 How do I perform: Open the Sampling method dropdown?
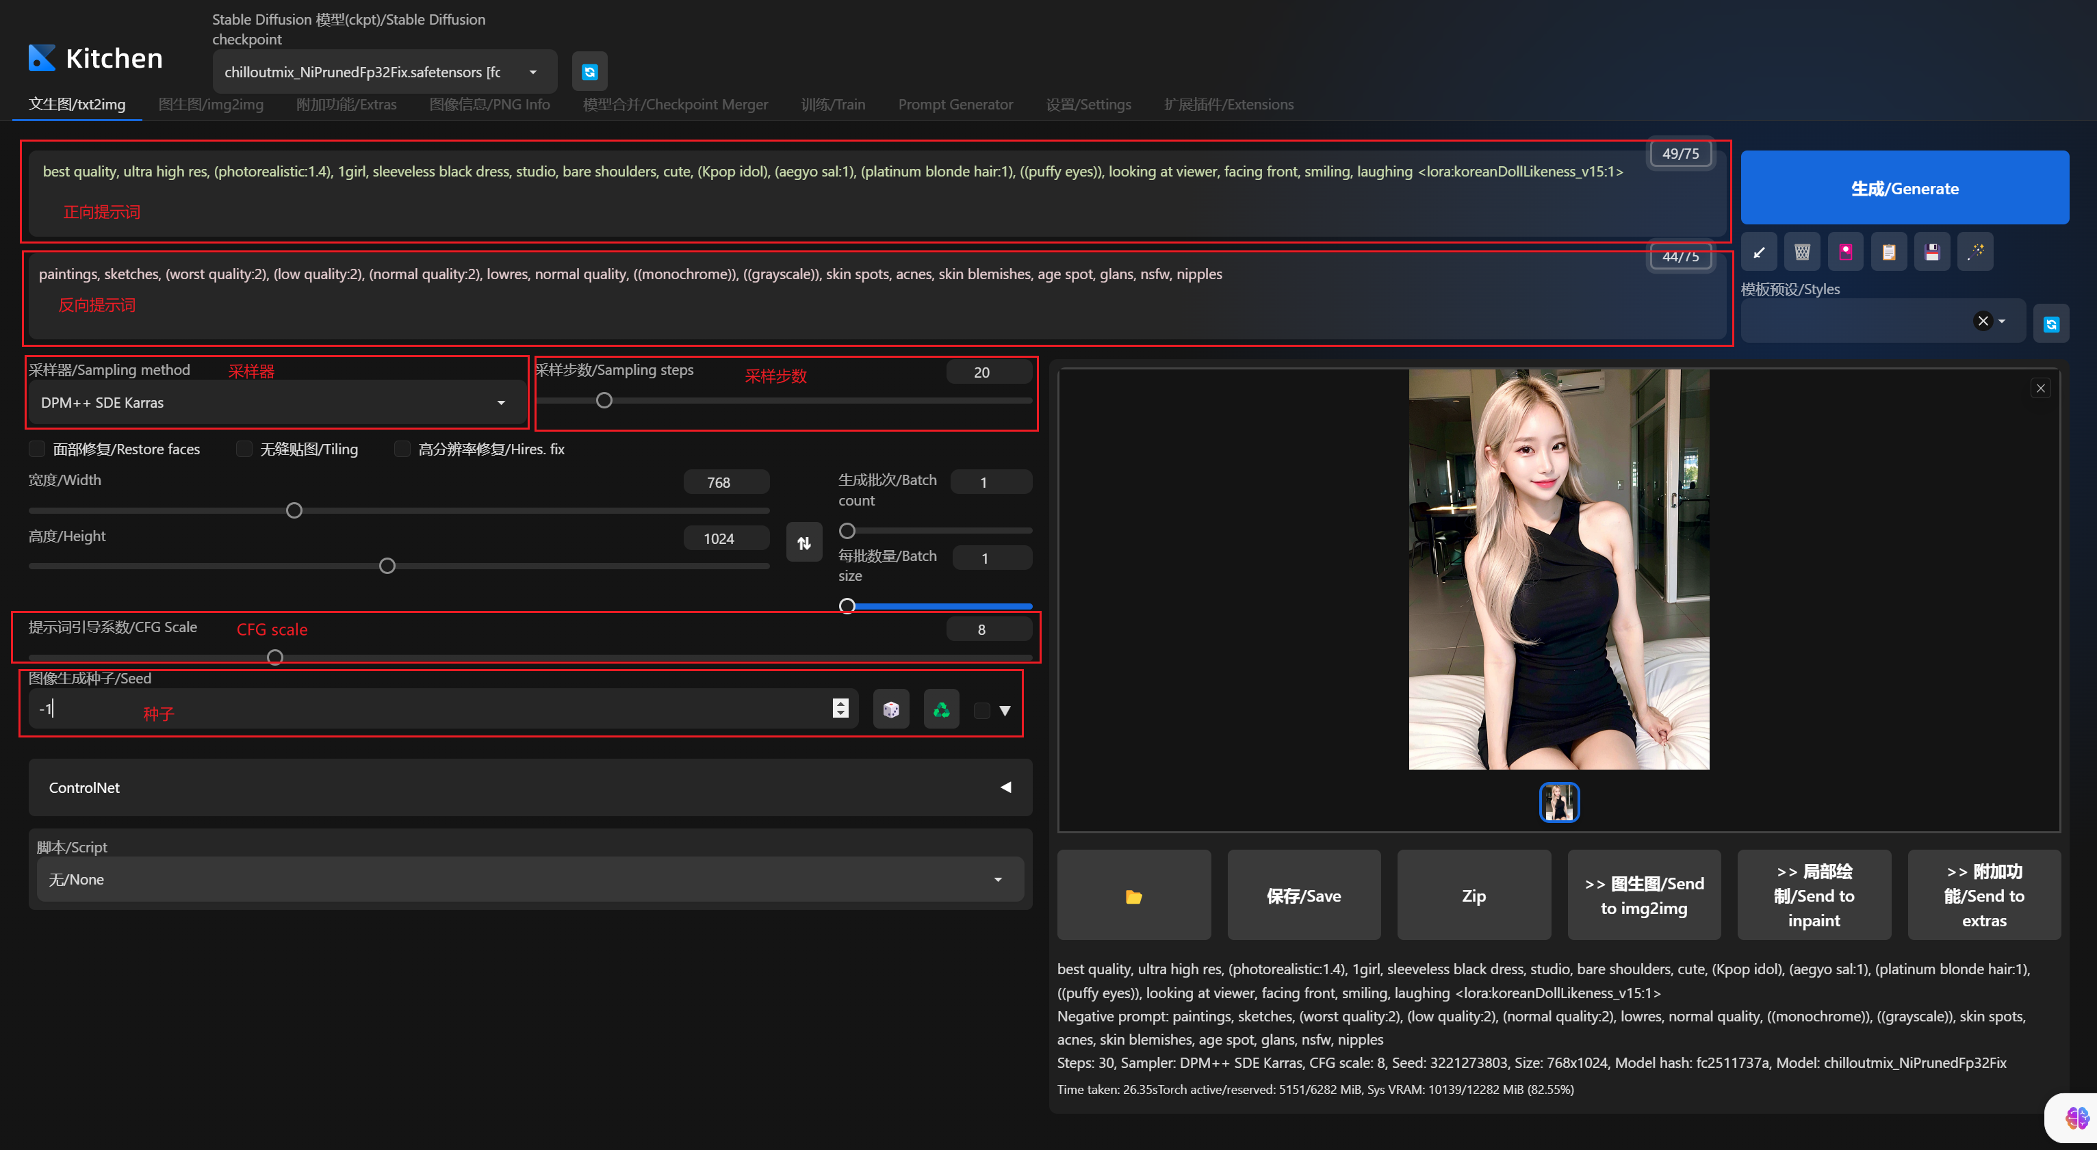click(276, 402)
